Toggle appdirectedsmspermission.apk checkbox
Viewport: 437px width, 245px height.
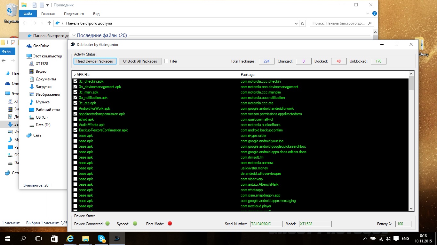tap(75, 114)
